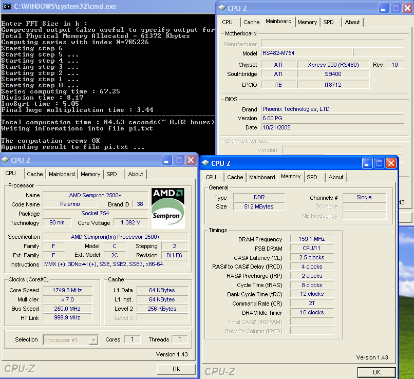Click the DH-E6 revision value
This screenshot has width=414, height=379.
174,255
